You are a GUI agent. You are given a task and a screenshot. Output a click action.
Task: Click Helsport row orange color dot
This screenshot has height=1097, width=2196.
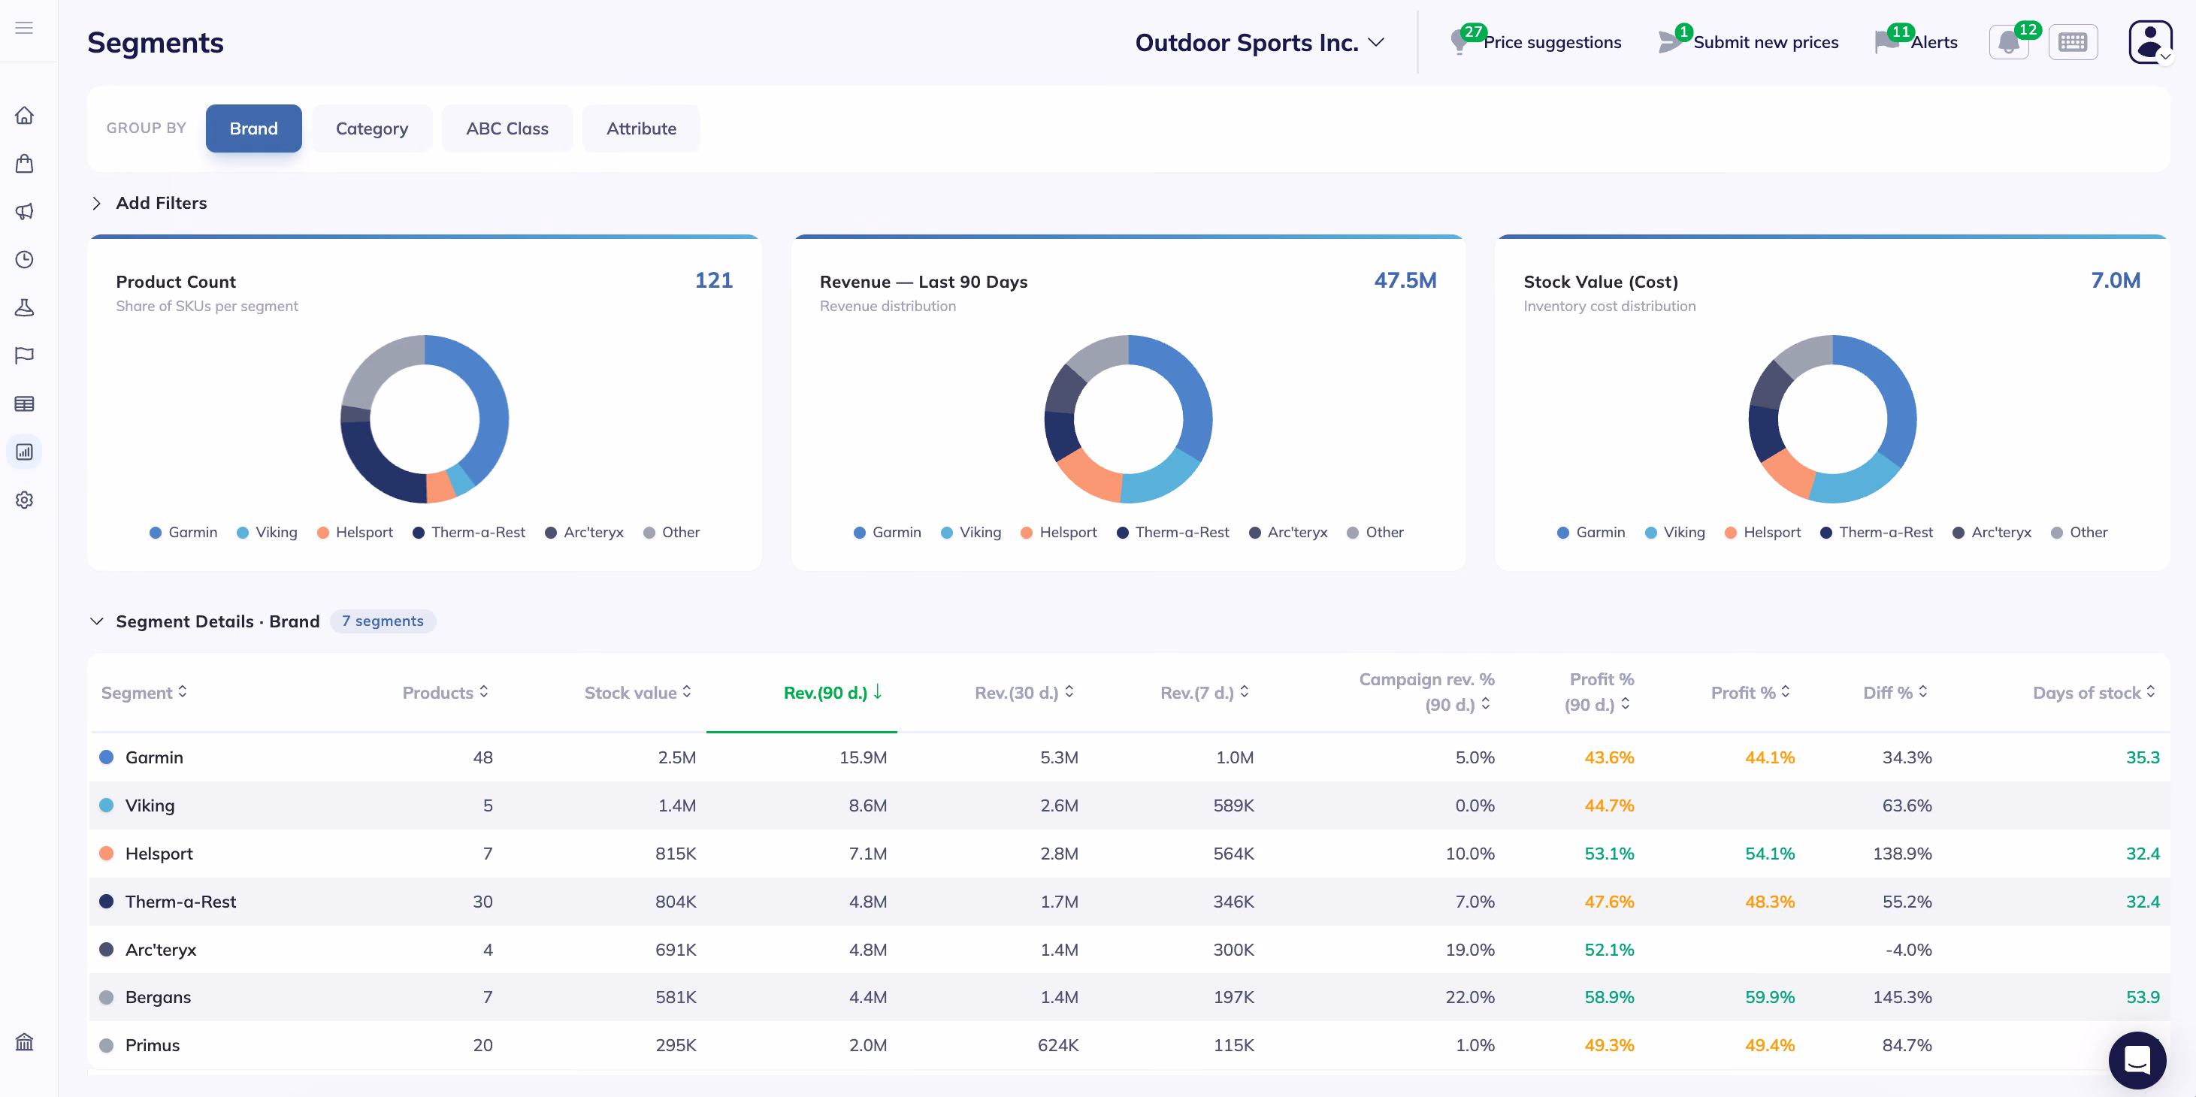pyautogui.click(x=107, y=854)
